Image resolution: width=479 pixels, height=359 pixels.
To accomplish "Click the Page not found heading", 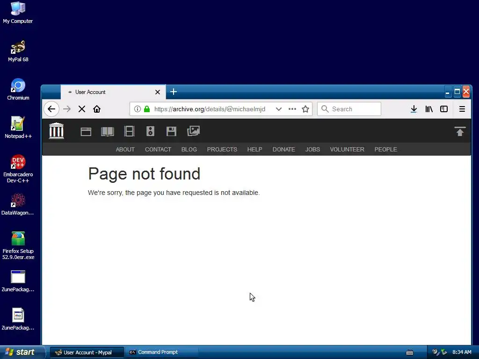I will coord(144,174).
